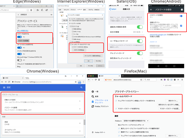
Task: Select Firefox Account category in sidebar
Action: (100, 106)
